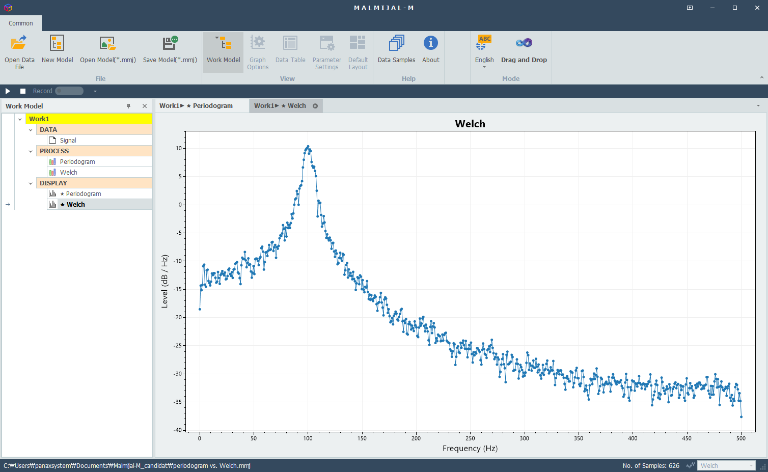768x472 pixels.
Task: Click the waveform icon in the status bar
Action: [x=691, y=465]
